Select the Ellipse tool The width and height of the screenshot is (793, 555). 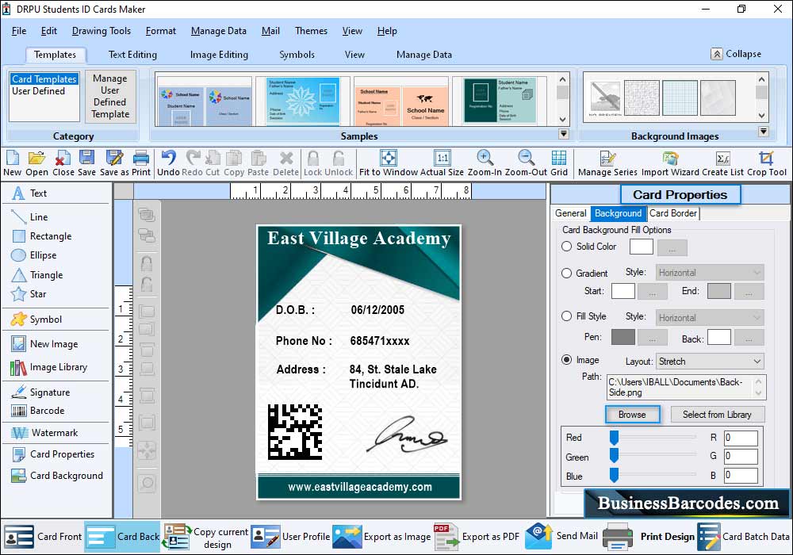34,255
